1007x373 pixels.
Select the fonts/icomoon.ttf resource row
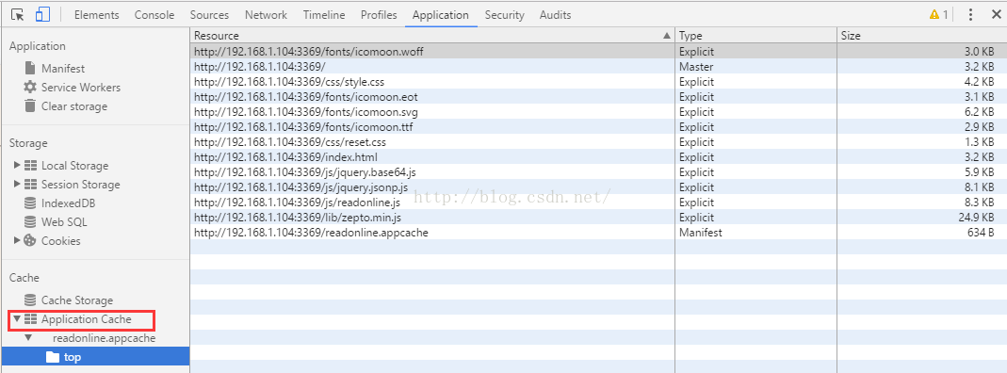click(x=598, y=126)
